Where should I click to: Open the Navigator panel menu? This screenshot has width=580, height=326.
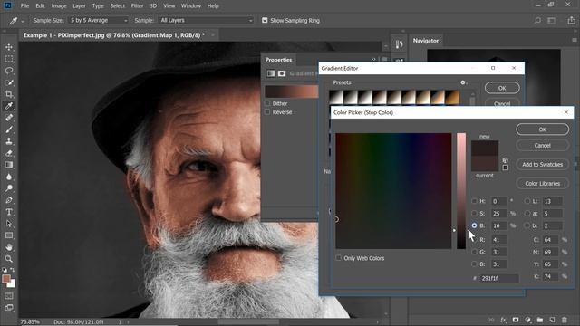pyautogui.click(x=575, y=40)
